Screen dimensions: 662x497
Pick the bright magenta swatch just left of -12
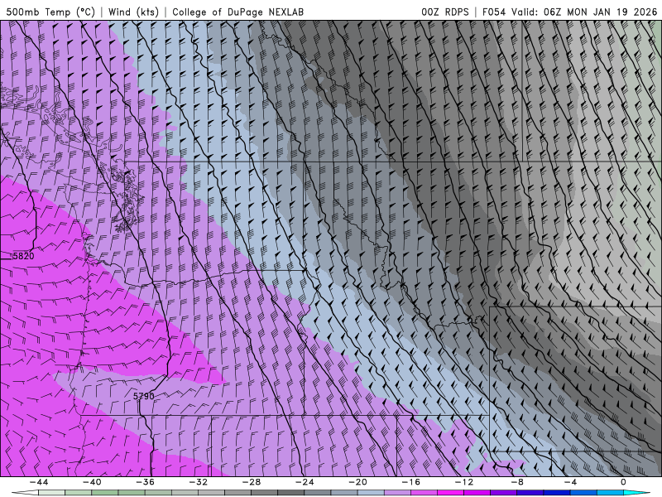click(x=450, y=493)
